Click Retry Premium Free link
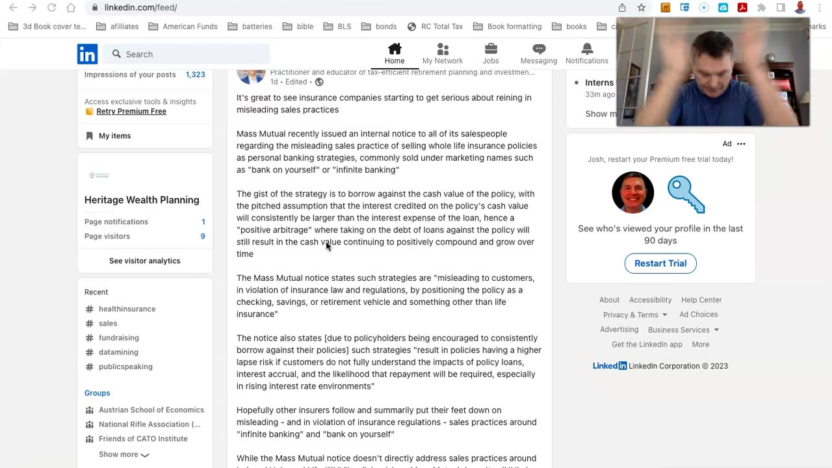 pyautogui.click(x=131, y=111)
